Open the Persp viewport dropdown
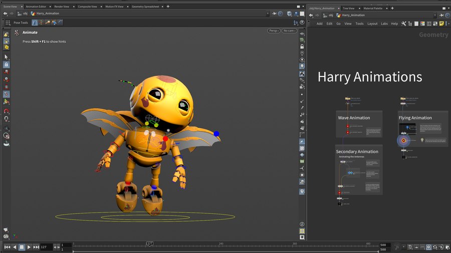Viewport: 451px width, 253px height. pos(273,30)
